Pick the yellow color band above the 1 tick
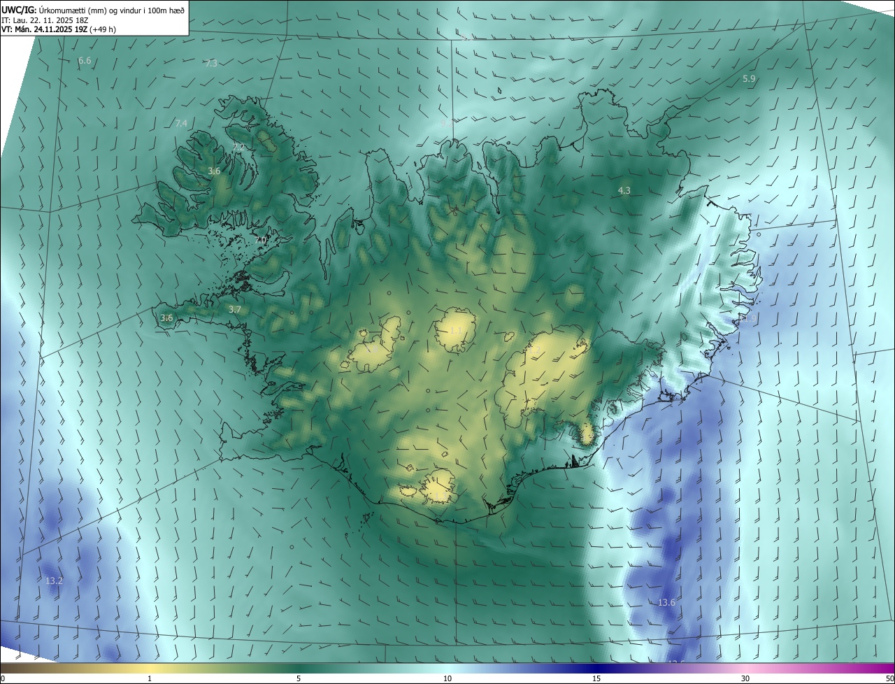Image resolution: width=895 pixels, height=684 pixels. (x=150, y=669)
